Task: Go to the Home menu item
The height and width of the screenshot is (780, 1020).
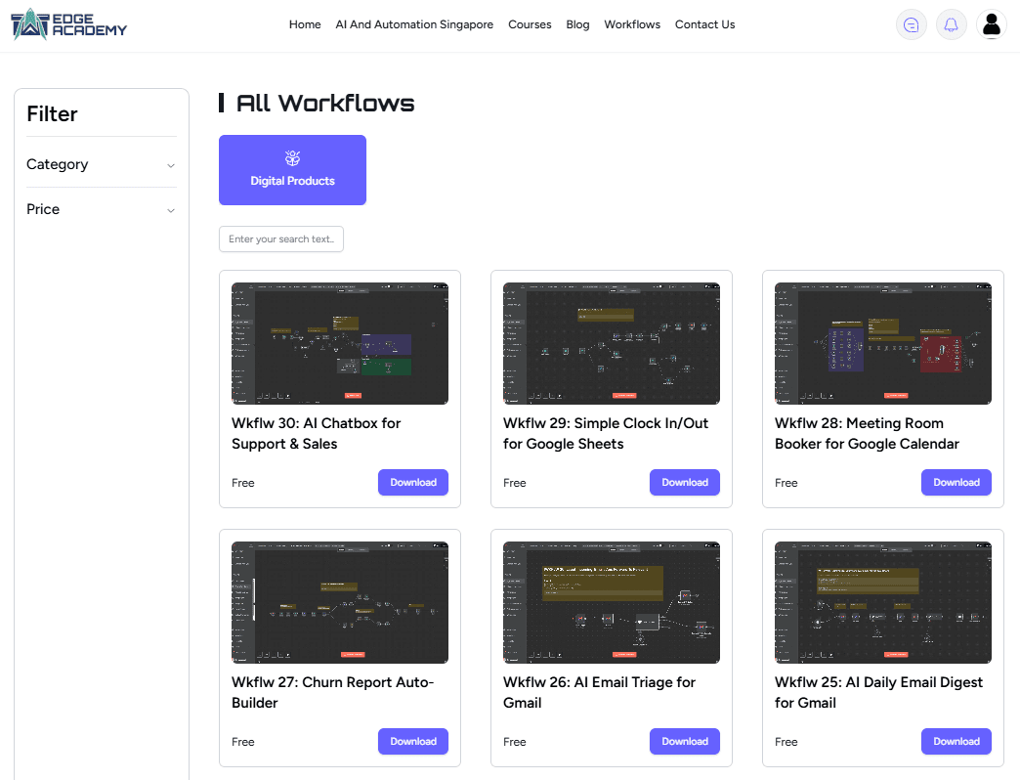Action: click(305, 24)
